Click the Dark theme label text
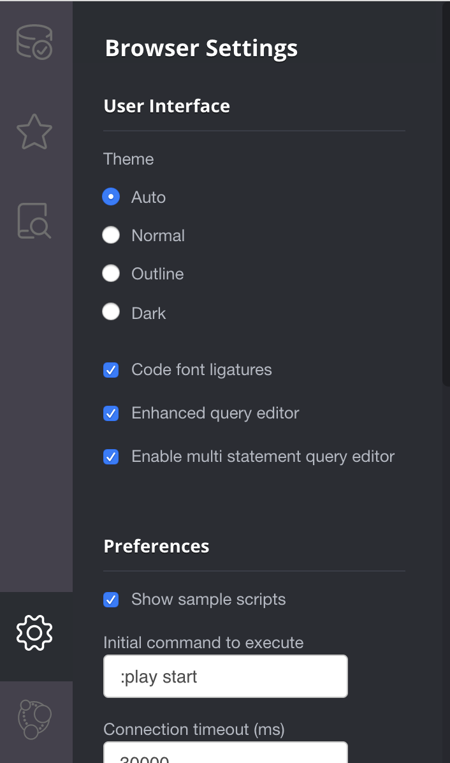 149,313
